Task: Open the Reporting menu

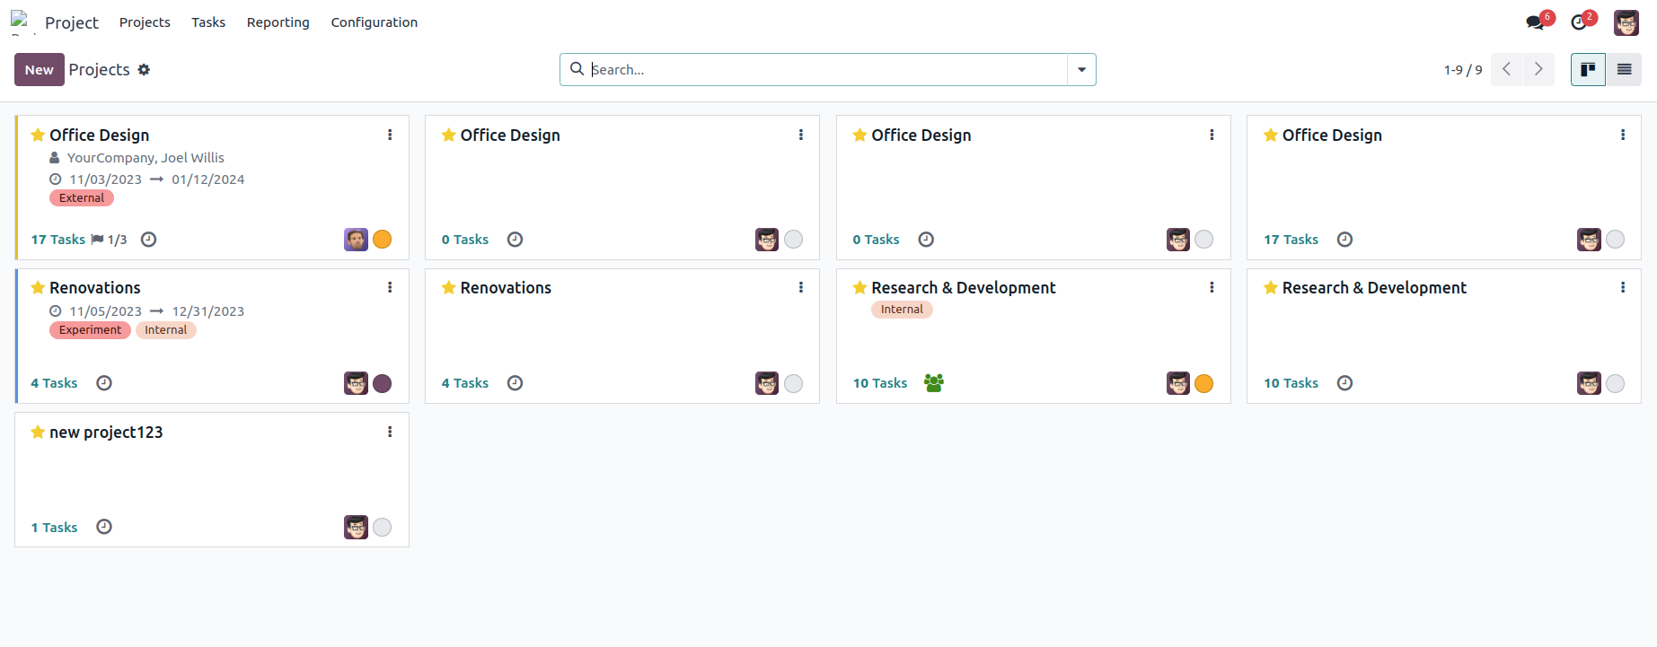Action: tap(278, 22)
